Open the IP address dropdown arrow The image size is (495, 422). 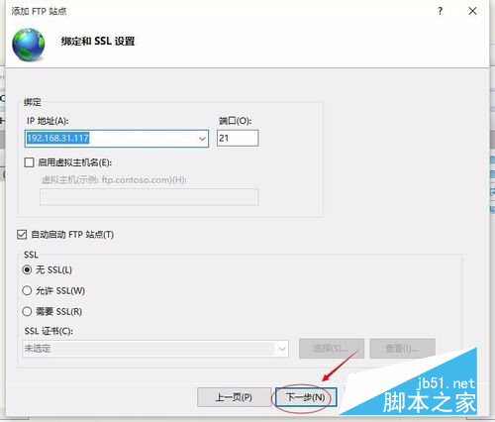(x=202, y=139)
